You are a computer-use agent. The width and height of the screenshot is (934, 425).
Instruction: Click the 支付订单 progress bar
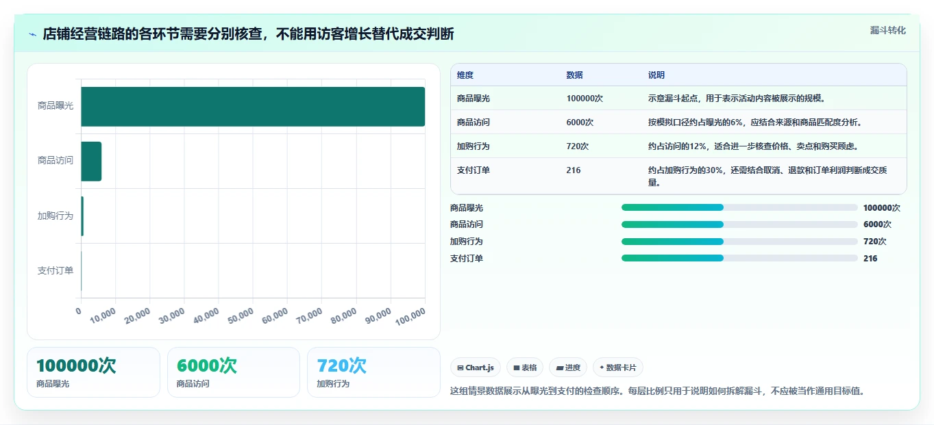point(739,258)
